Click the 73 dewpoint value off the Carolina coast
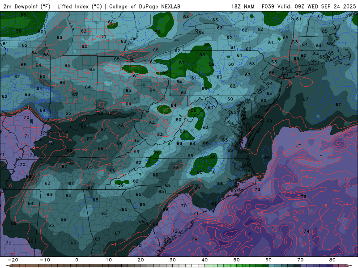The height and width of the screenshot is (268, 358). tap(257, 189)
